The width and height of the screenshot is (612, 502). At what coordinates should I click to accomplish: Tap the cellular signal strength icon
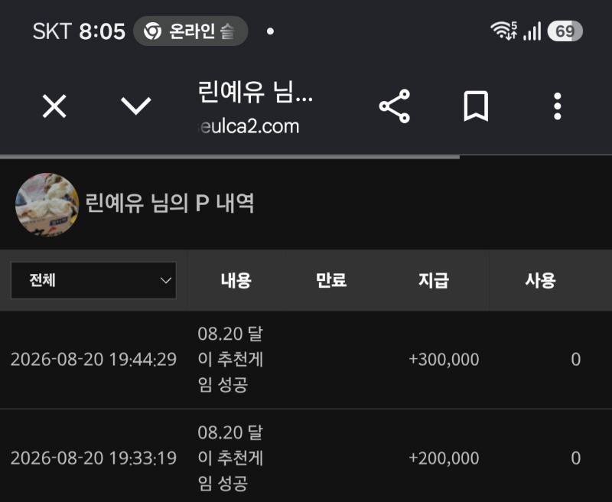coord(532,31)
